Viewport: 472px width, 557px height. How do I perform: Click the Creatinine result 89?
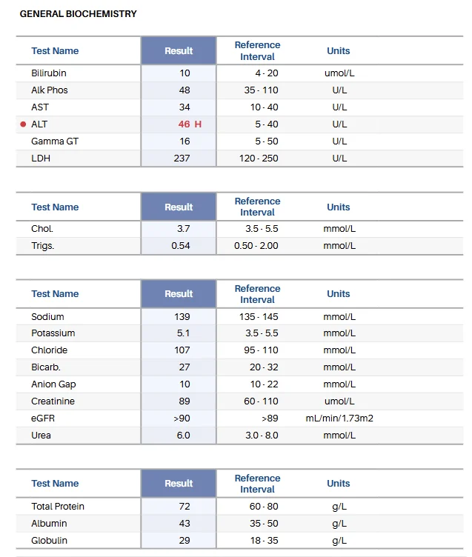(x=185, y=401)
